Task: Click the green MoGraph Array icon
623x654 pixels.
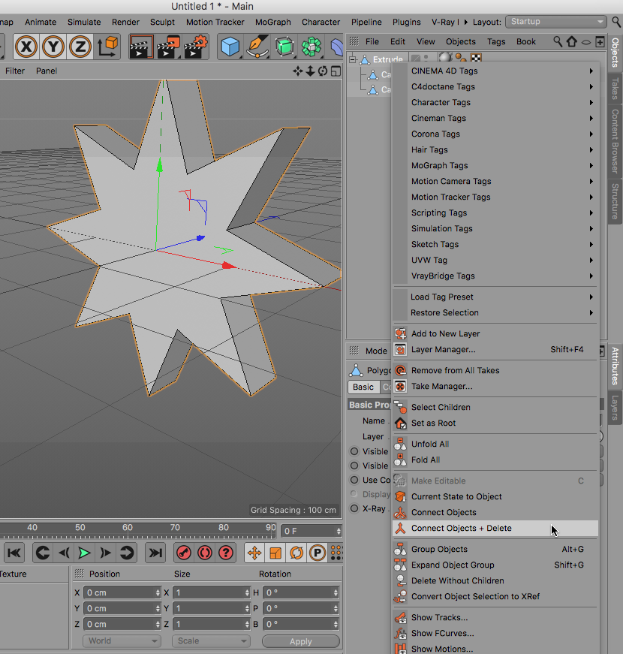Action: 311,47
